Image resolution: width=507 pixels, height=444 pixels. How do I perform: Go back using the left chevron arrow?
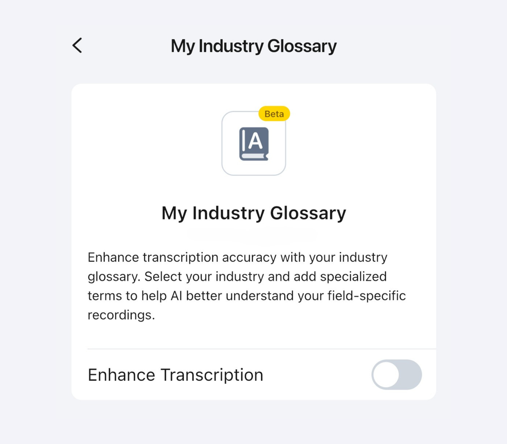coord(77,45)
